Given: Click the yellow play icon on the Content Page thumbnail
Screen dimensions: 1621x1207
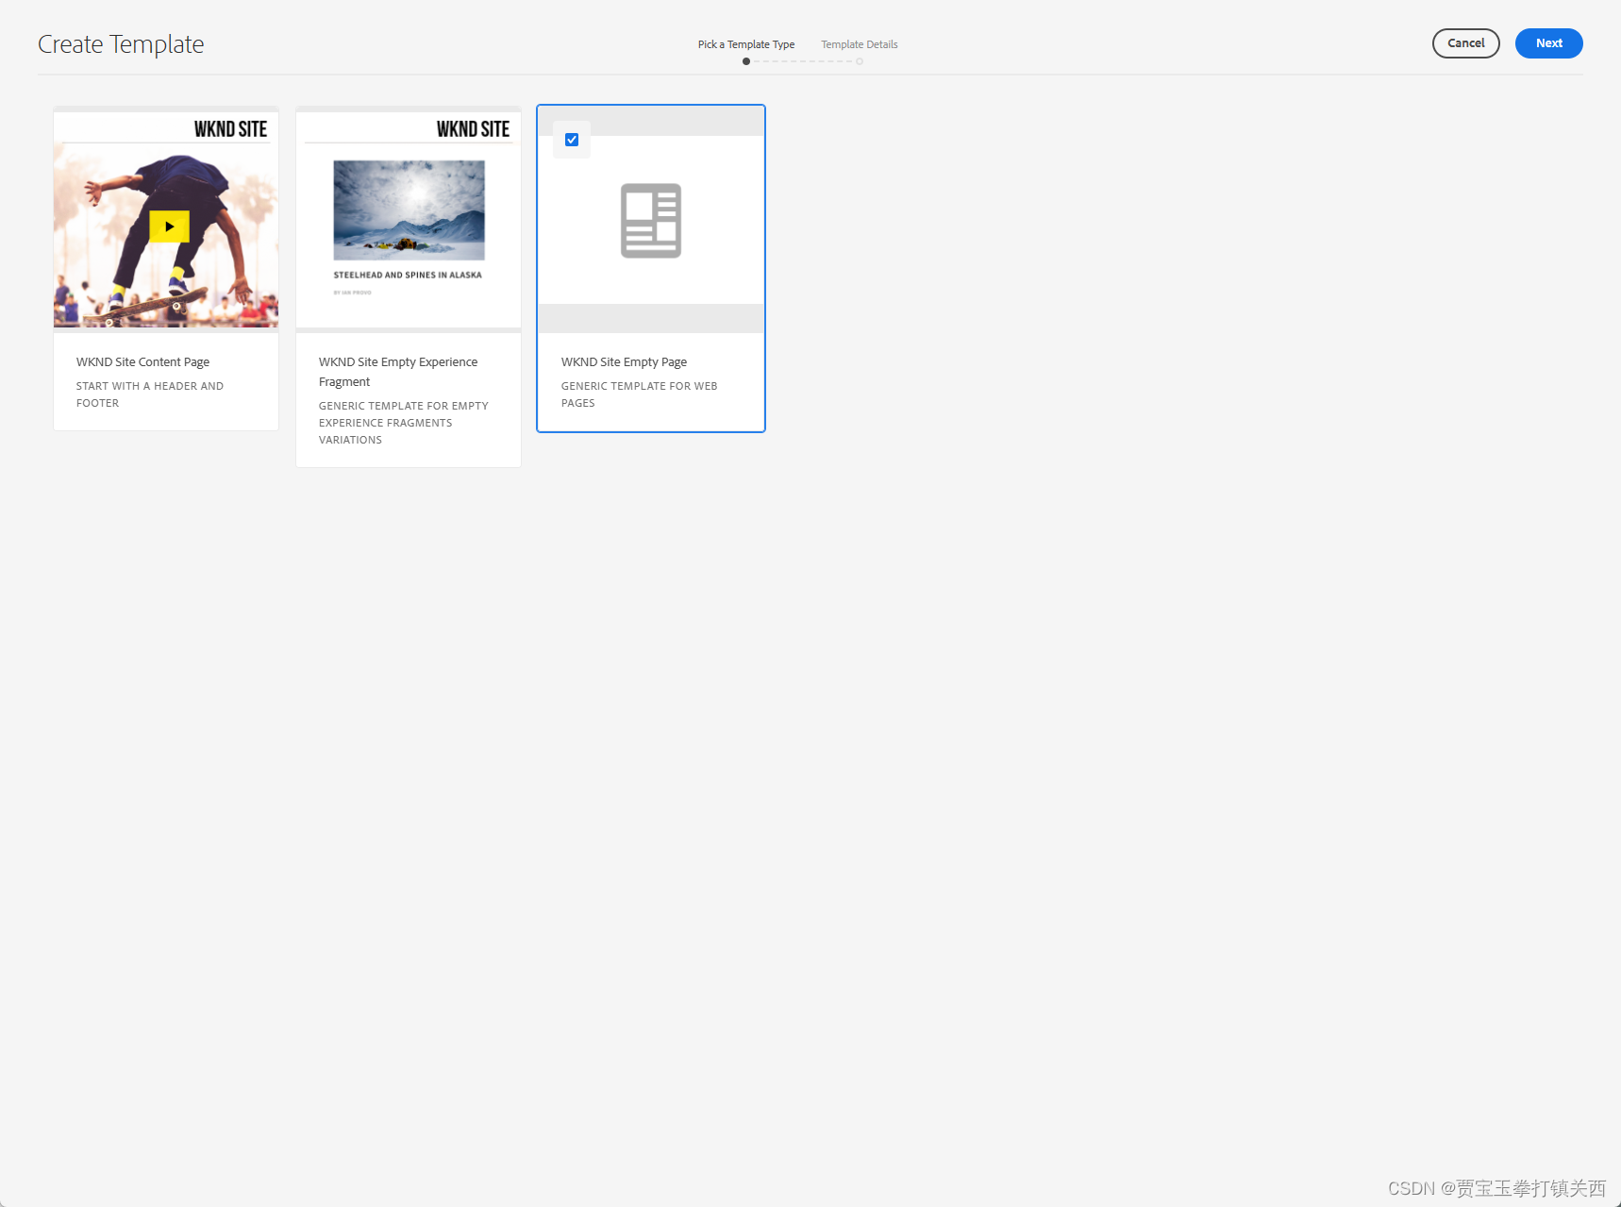Looking at the screenshot, I should (x=169, y=226).
